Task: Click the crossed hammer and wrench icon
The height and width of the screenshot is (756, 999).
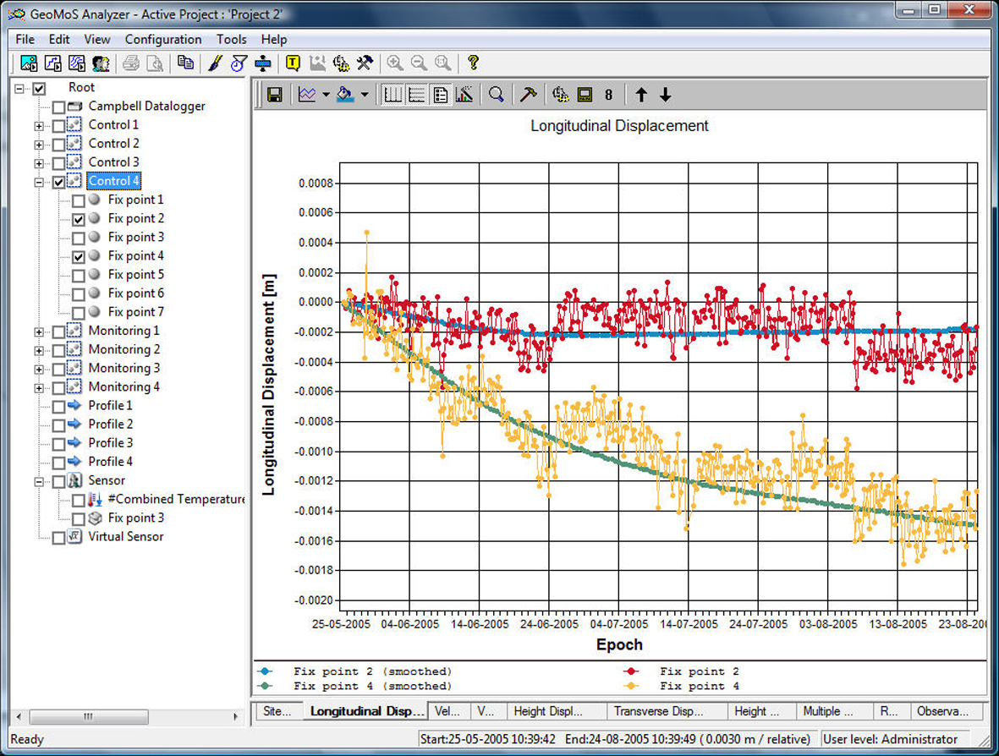Action: click(365, 63)
